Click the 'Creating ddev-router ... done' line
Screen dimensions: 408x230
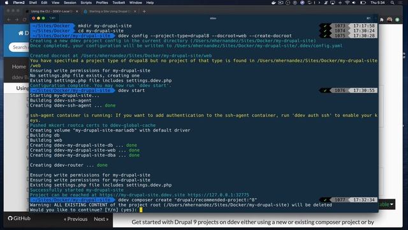pyautogui.click(x=69, y=165)
